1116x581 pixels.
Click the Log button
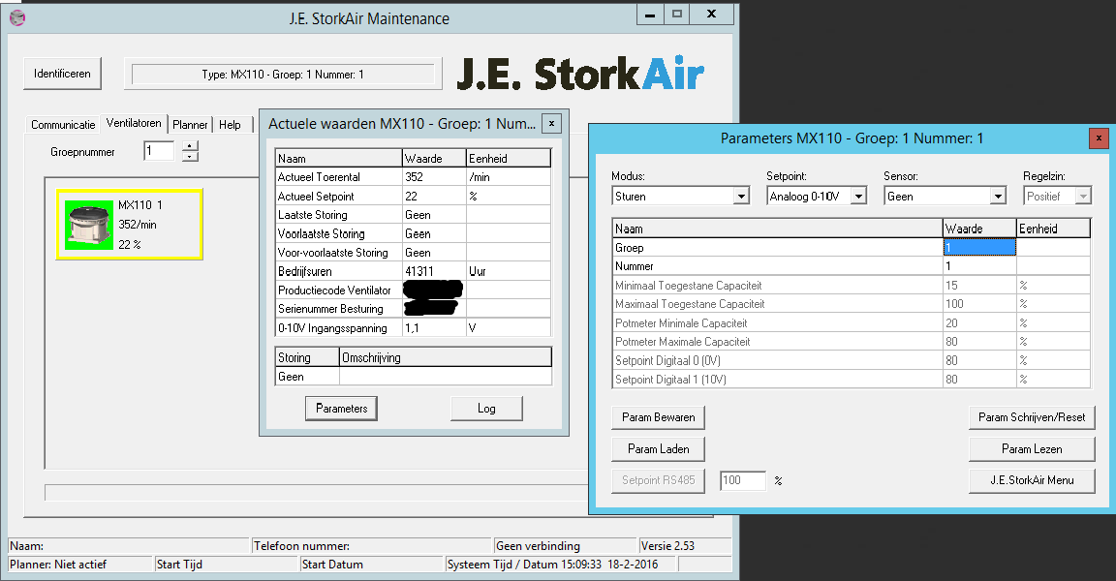(487, 409)
